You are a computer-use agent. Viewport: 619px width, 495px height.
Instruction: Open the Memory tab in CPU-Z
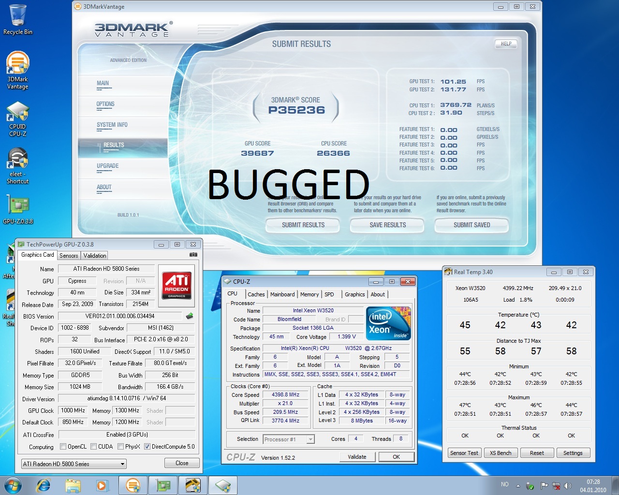(309, 294)
